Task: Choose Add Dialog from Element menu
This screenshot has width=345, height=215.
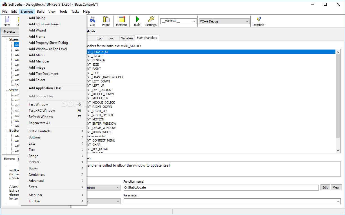Action: pos(53,18)
